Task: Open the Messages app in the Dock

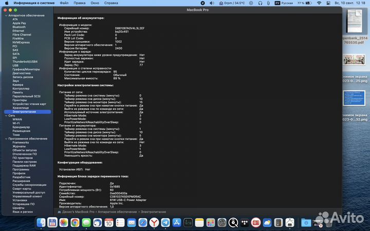Action: coord(86,222)
